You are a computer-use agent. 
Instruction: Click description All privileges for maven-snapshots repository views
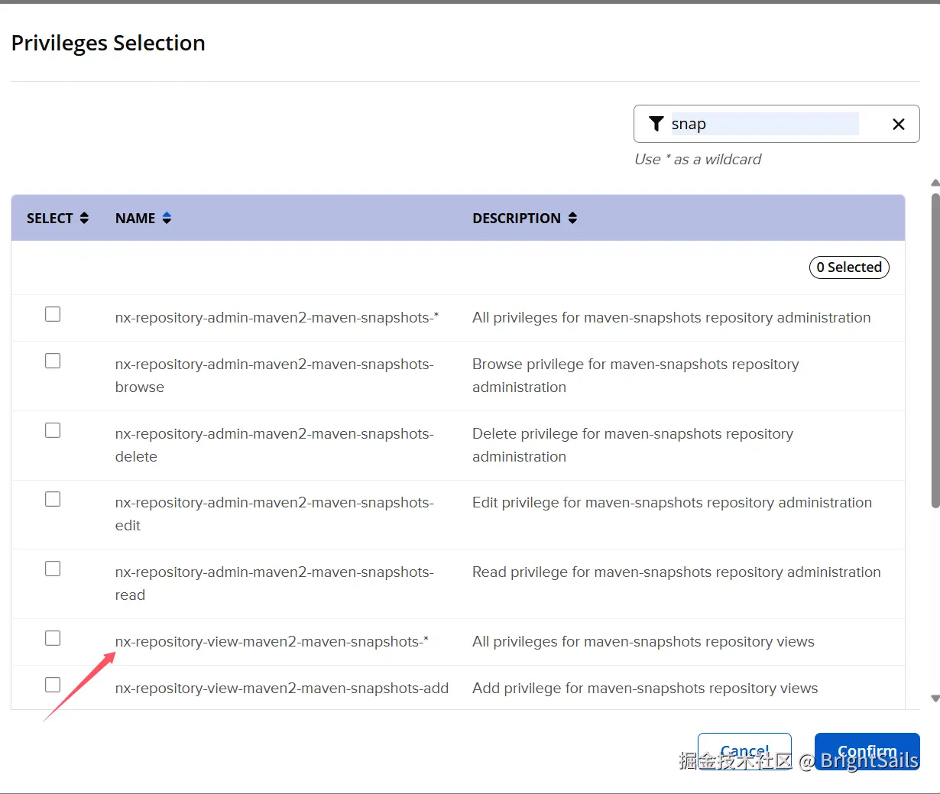[643, 642]
